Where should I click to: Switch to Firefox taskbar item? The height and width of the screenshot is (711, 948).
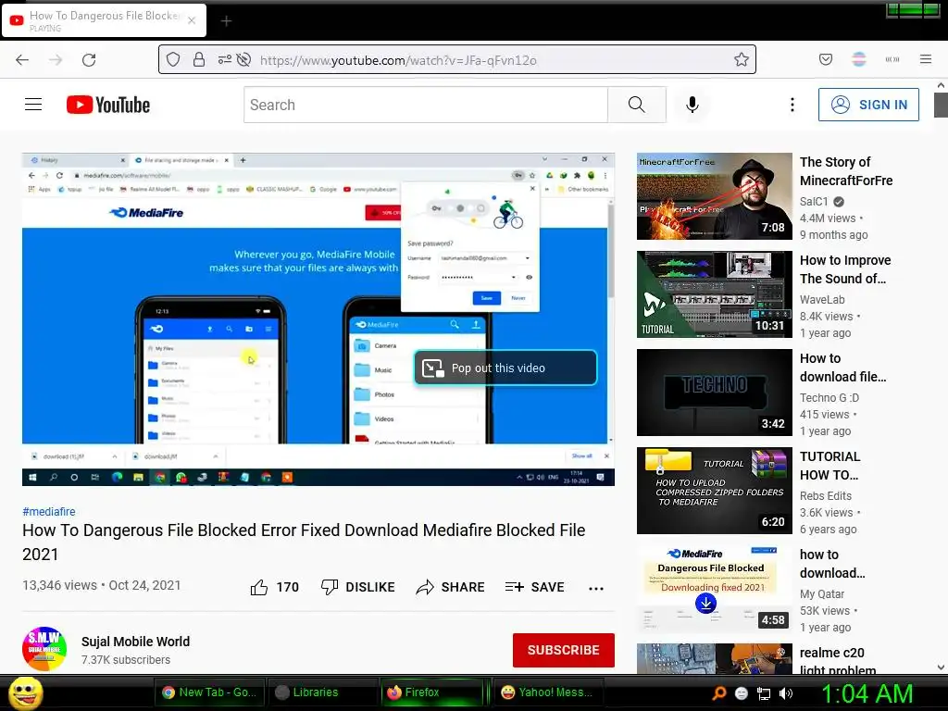pos(431,692)
